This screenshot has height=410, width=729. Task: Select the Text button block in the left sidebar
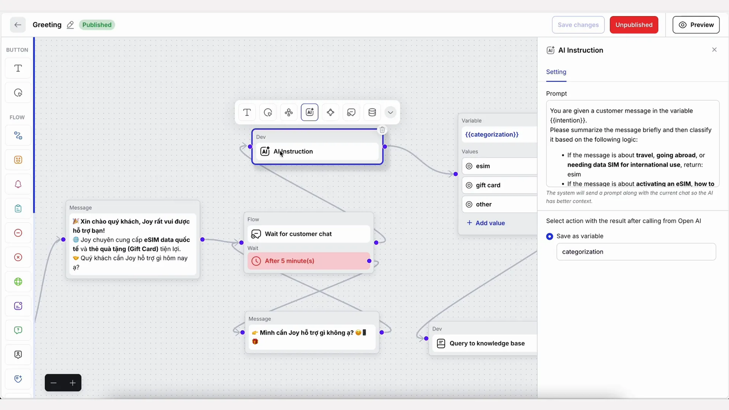click(x=18, y=68)
